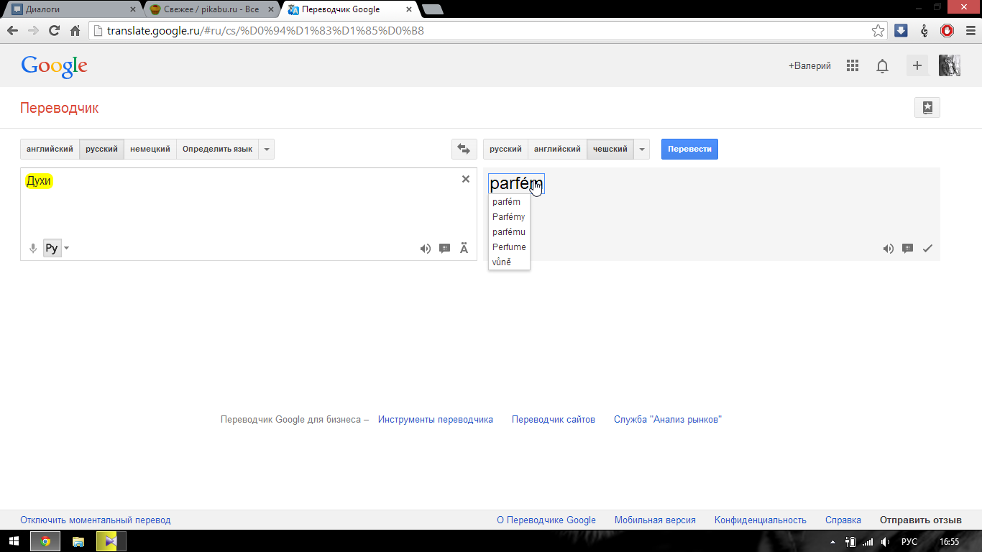Select Определить язык source option
982x552 pixels.
[217, 149]
